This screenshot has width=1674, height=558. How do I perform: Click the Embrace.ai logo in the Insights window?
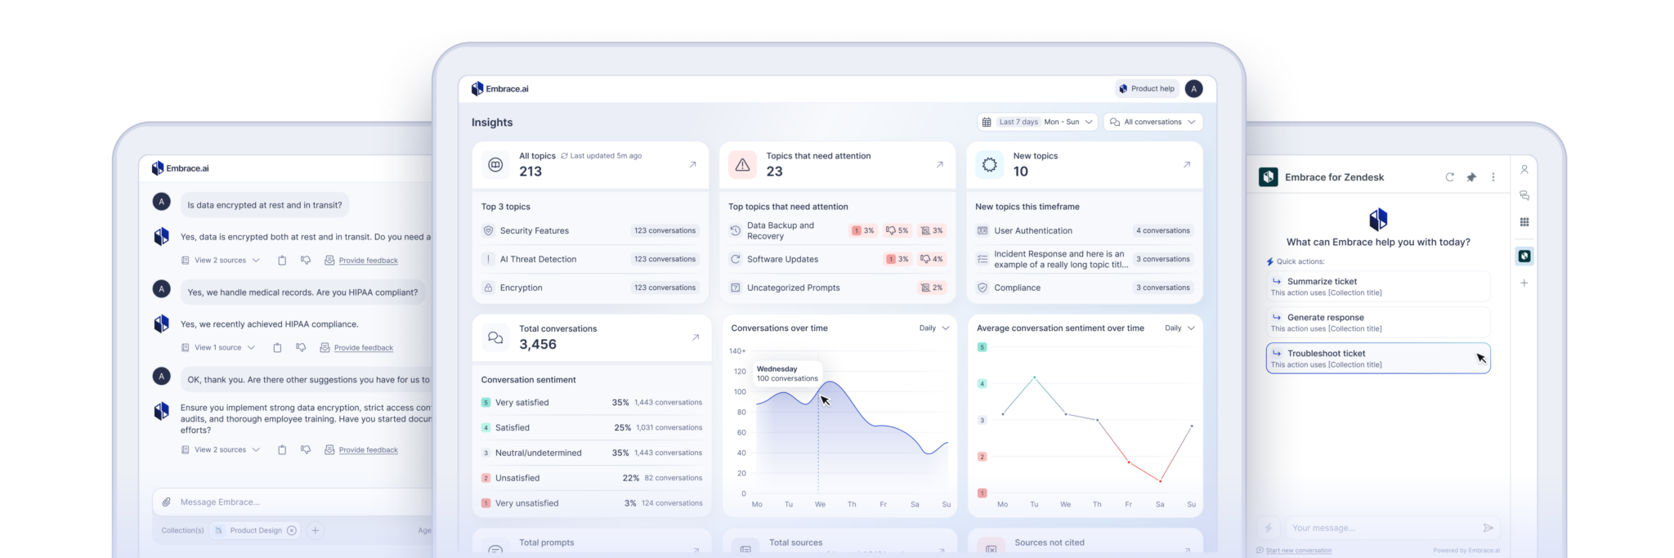[499, 89]
